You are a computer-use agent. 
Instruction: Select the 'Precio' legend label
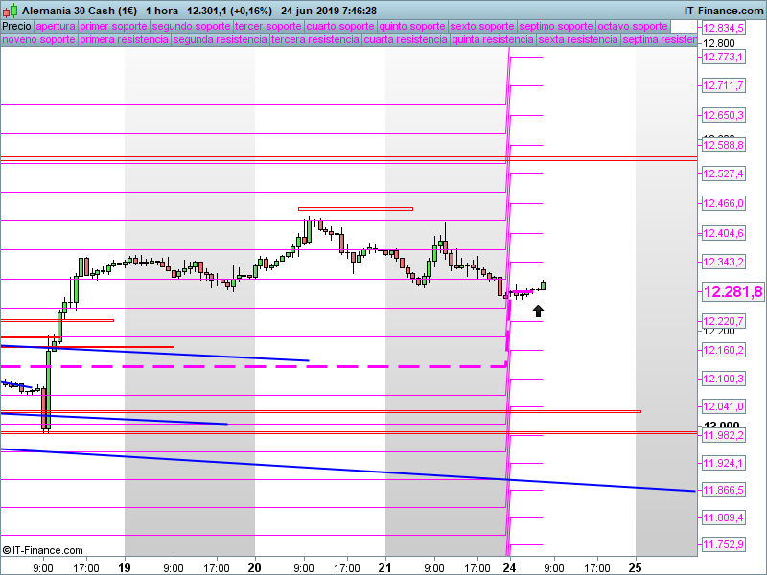tap(16, 26)
